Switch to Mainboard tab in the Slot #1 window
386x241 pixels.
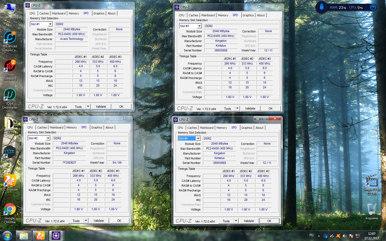[59, 13]
